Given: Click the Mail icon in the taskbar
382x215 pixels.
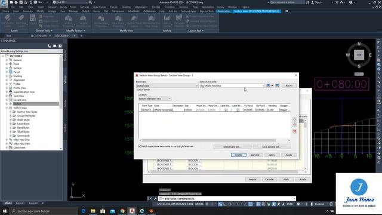Looking at the screenshot, I should click(112, 211).
